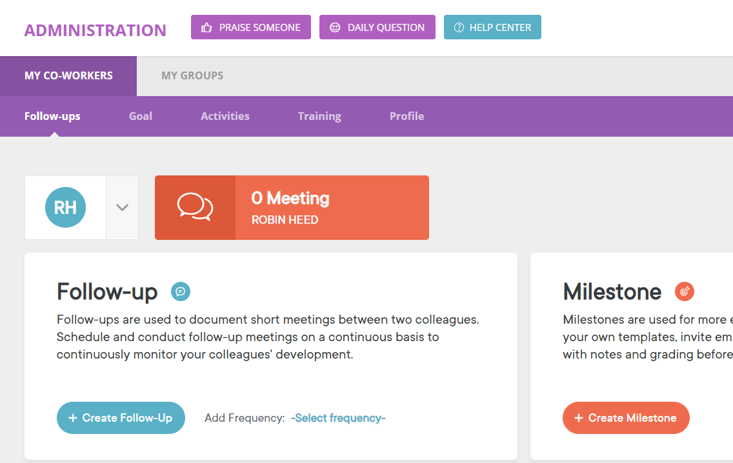Click the smiley icon on Daily Question
The width and height of the screenshot is (733, 463).
(334, 28)
